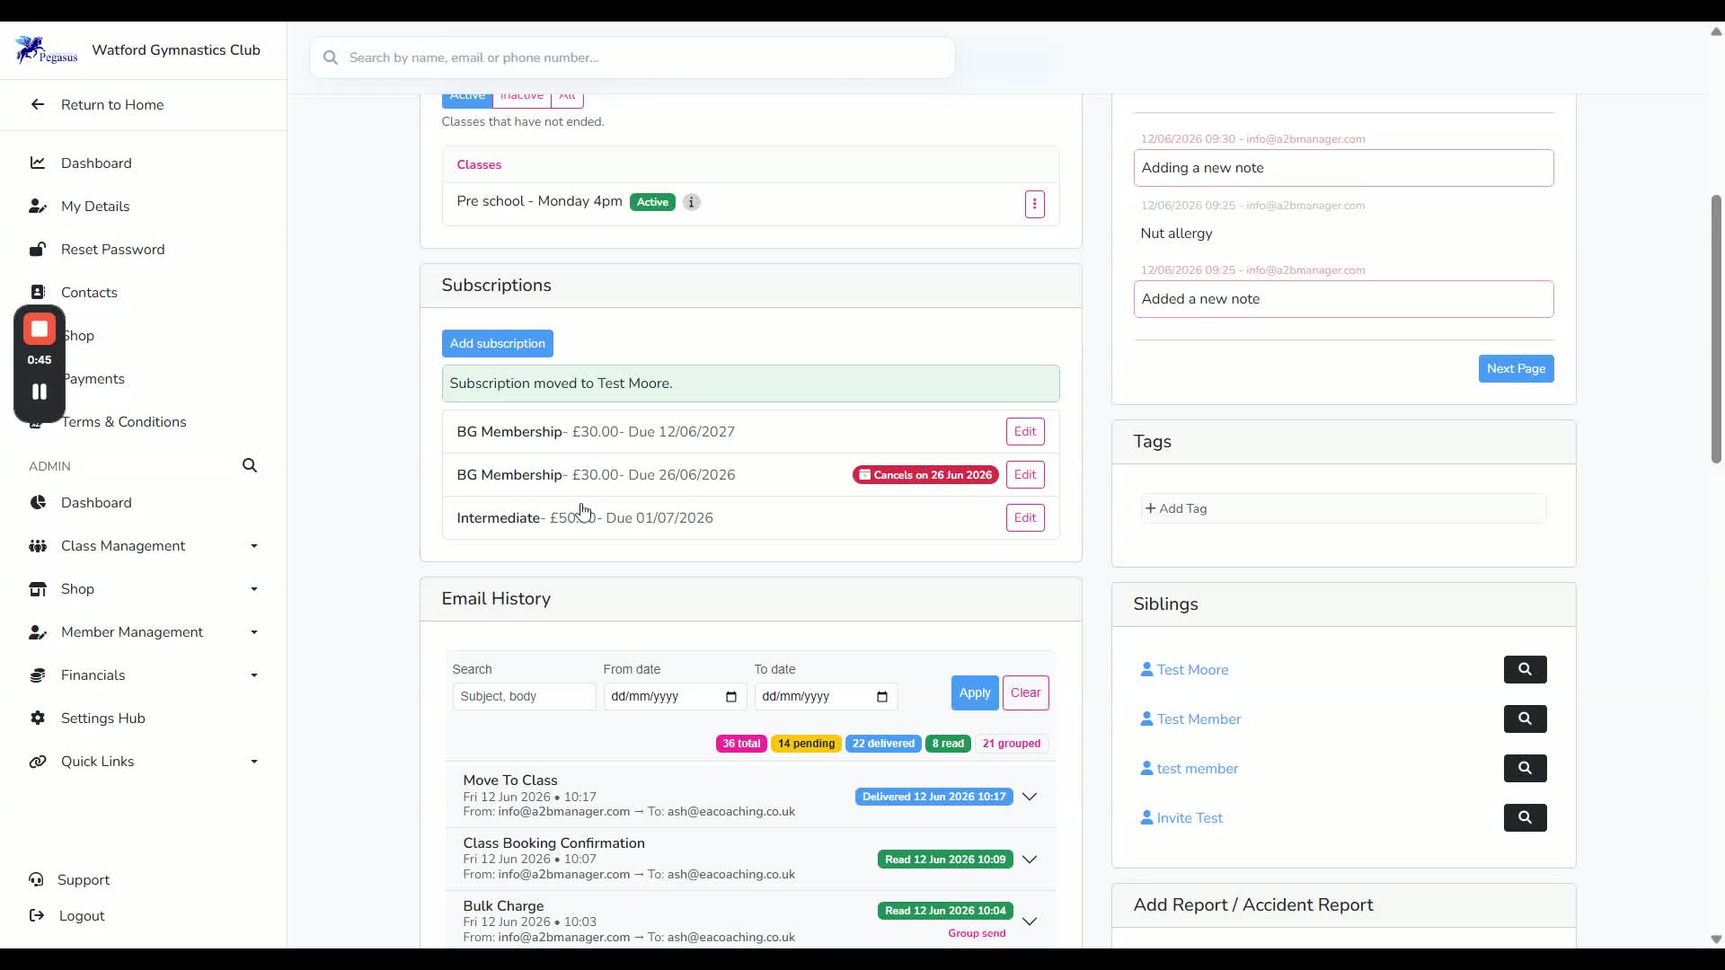Click the Cancels on 26 Jun 2026 badge

coord(925,475)
